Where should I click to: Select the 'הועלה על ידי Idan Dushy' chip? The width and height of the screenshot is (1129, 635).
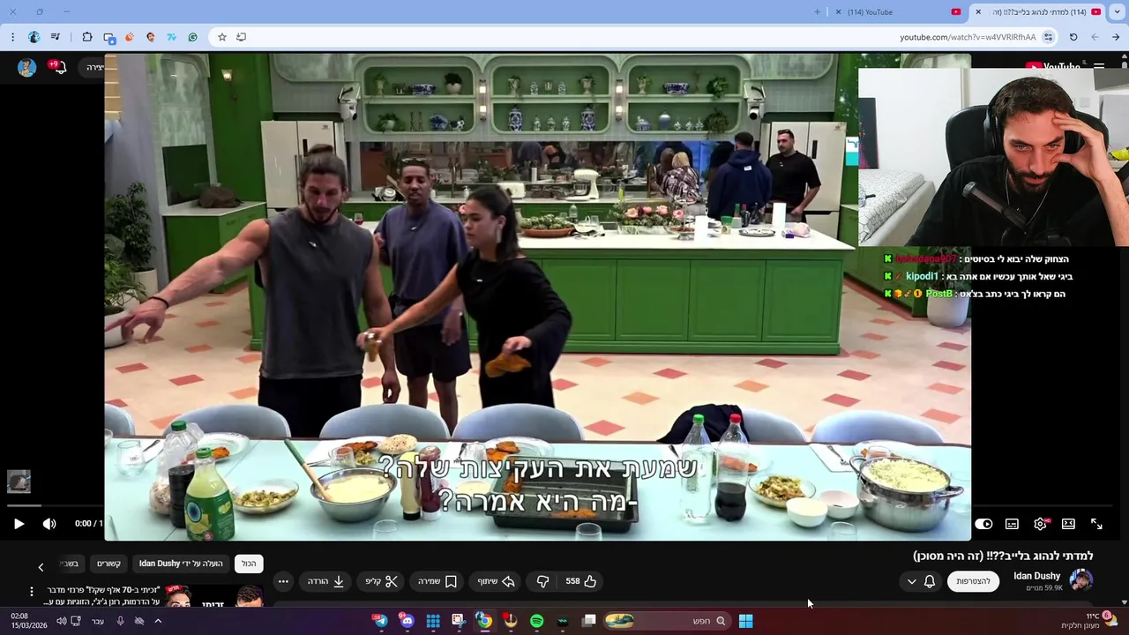point(181,564)
